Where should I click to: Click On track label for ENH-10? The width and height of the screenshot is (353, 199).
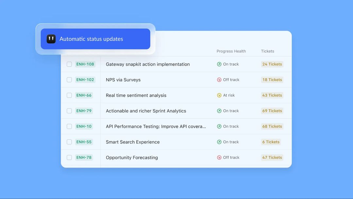[231, 126]
